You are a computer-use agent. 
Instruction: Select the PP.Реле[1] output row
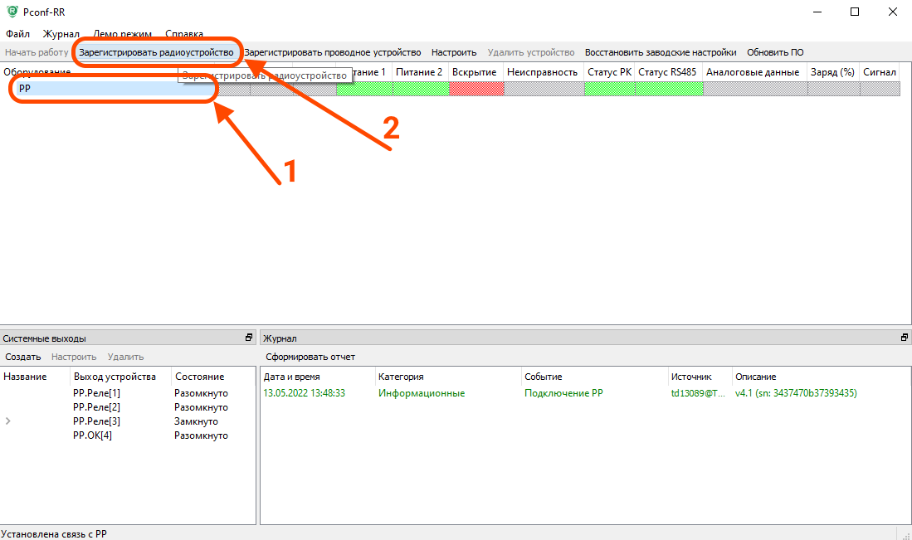point(96,393)
